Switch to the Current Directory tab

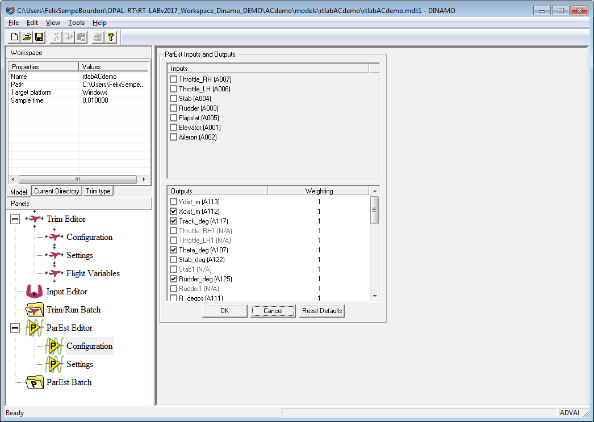coord(57,191)
